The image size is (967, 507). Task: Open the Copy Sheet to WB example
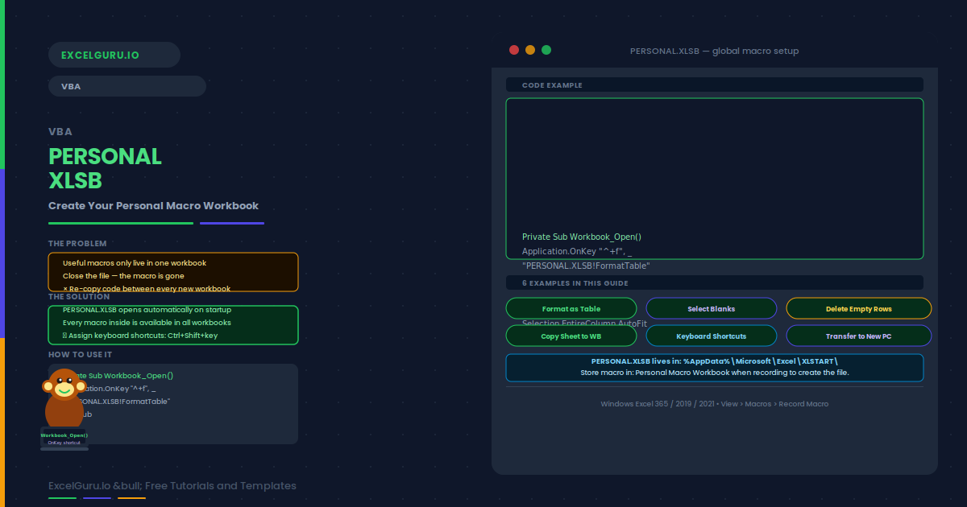pos(571,336)
